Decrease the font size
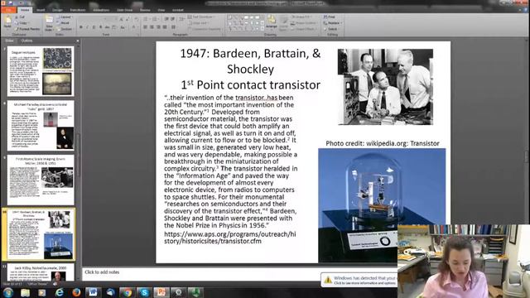The height and width of the screenshot is (298, 530). (x=128, y=20)
